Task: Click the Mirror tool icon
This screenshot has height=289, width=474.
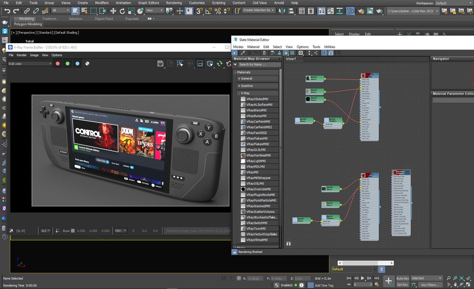Action: [282, 11]
